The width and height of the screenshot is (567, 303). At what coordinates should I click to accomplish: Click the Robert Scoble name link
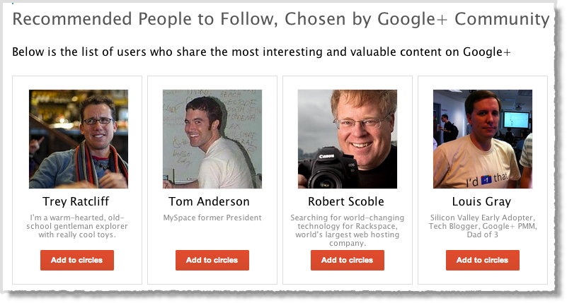pyautogui.click(x=346, y=201)
